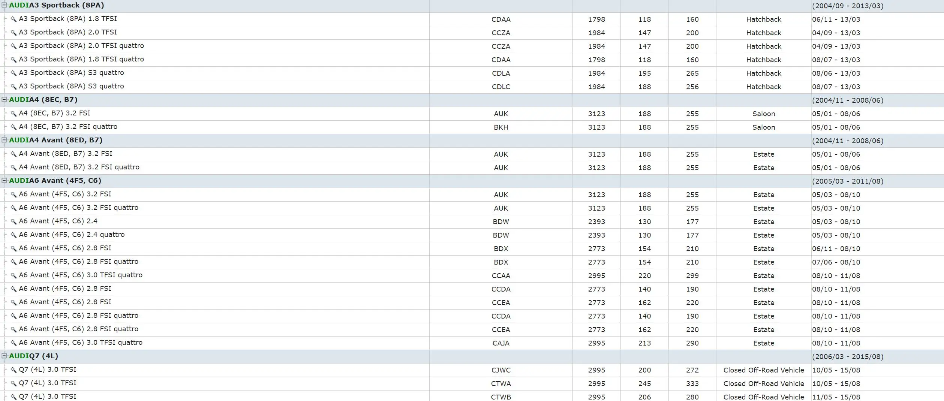
Task: Select the 'AUDIQ7 (4L)' group title
Action: pyautogui.click(x=33, y=356)
